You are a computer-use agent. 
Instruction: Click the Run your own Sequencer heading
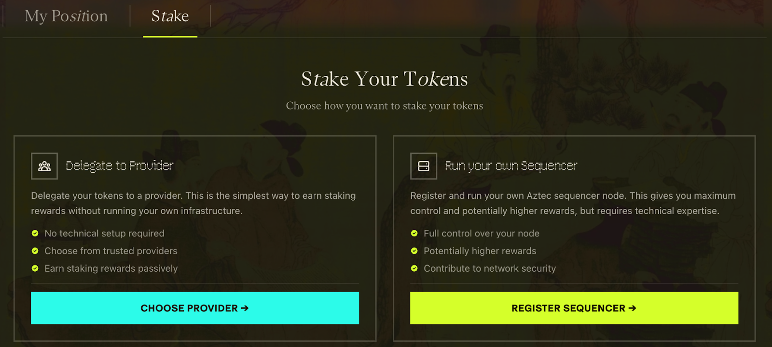[511, 166]
